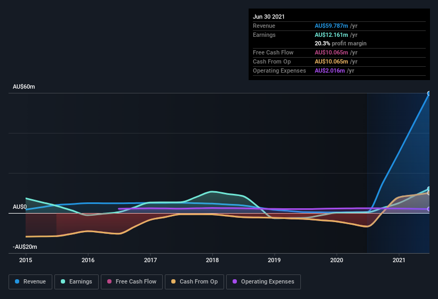
Task: Click the Cash From Op endpoint marker
Action: [x=429, y=193]
